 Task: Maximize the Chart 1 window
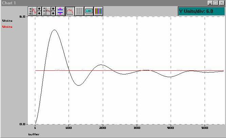point(216,3)
